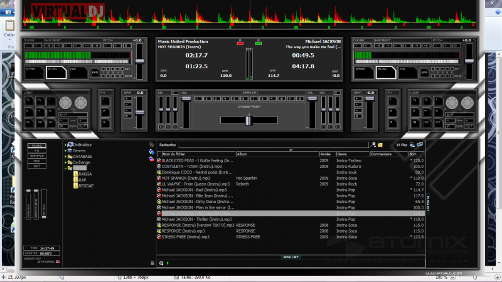Click the lock icon below folder tree
Viewport: 502px width, 282px height.
(x=152, y=263)
